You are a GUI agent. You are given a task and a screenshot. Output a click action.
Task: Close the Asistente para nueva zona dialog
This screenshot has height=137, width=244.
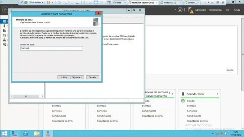point(98,13)
